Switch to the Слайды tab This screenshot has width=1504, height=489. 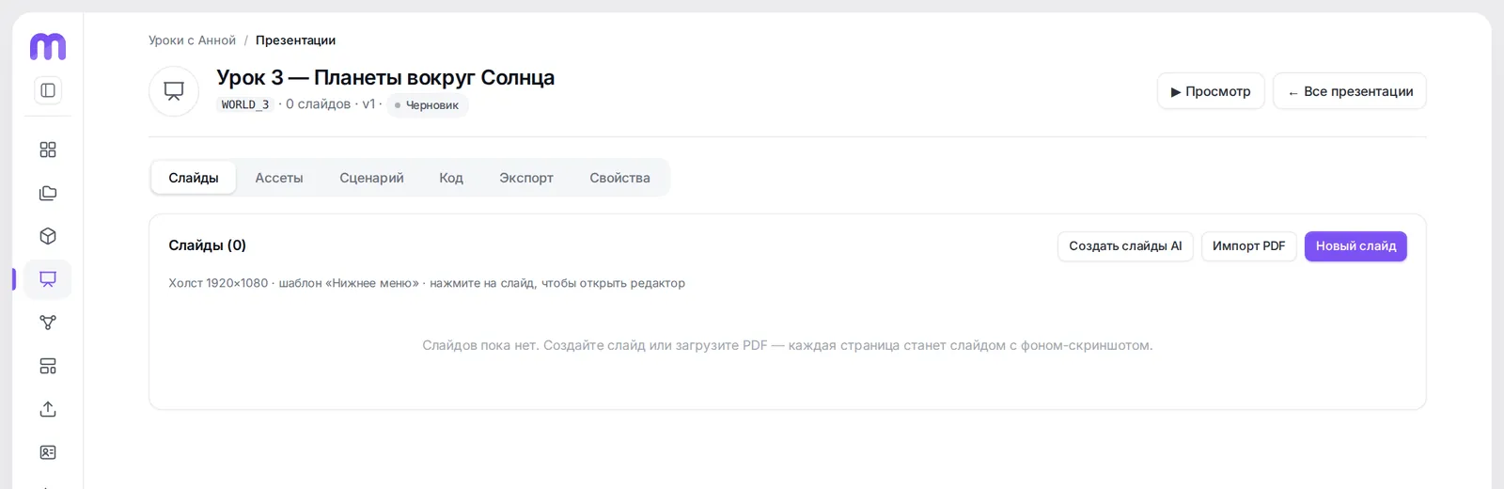194,178
